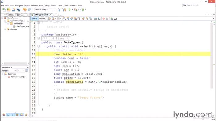Open the Tools menu
The height and width of the screenshot is (121, 216).
tap(66, 6)
